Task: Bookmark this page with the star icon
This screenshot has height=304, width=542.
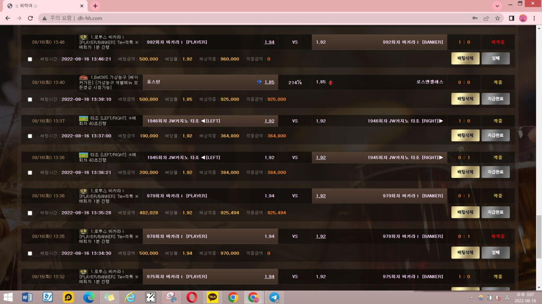Action: coord(497,18)
